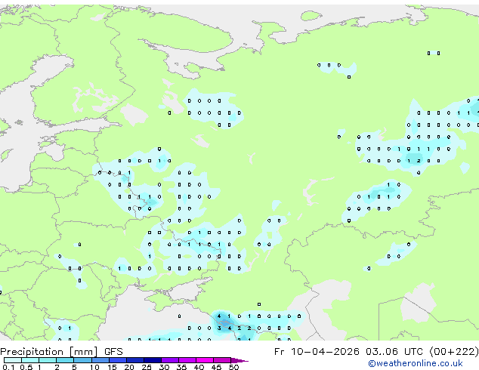Click the '0.1' scale label
This screenshot has width=479, height=370.
coord(8,367)
